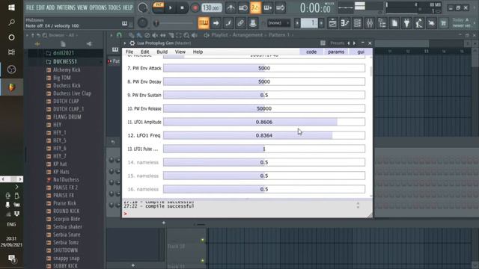Viewport: 479px width, 269px height.
Task: Open plugin options arrow beside gear icon
Action: tap(125, 43)
